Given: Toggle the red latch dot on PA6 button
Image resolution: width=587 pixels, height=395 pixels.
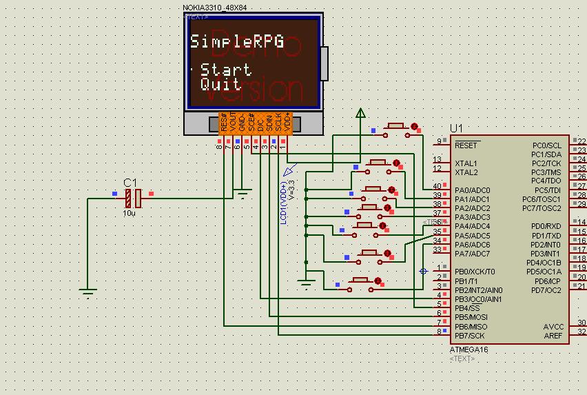Looking at the screenshot, I should coord(378,281).
